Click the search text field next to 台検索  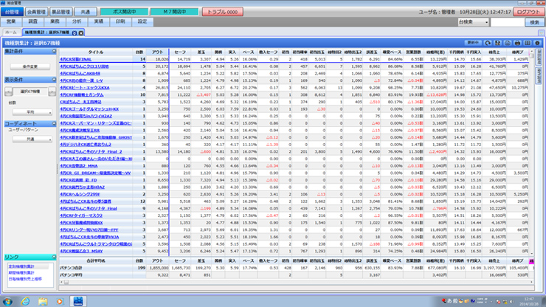507,22
